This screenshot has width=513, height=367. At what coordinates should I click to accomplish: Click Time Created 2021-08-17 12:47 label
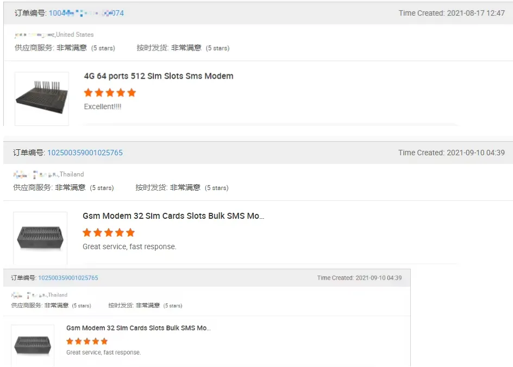452,13
